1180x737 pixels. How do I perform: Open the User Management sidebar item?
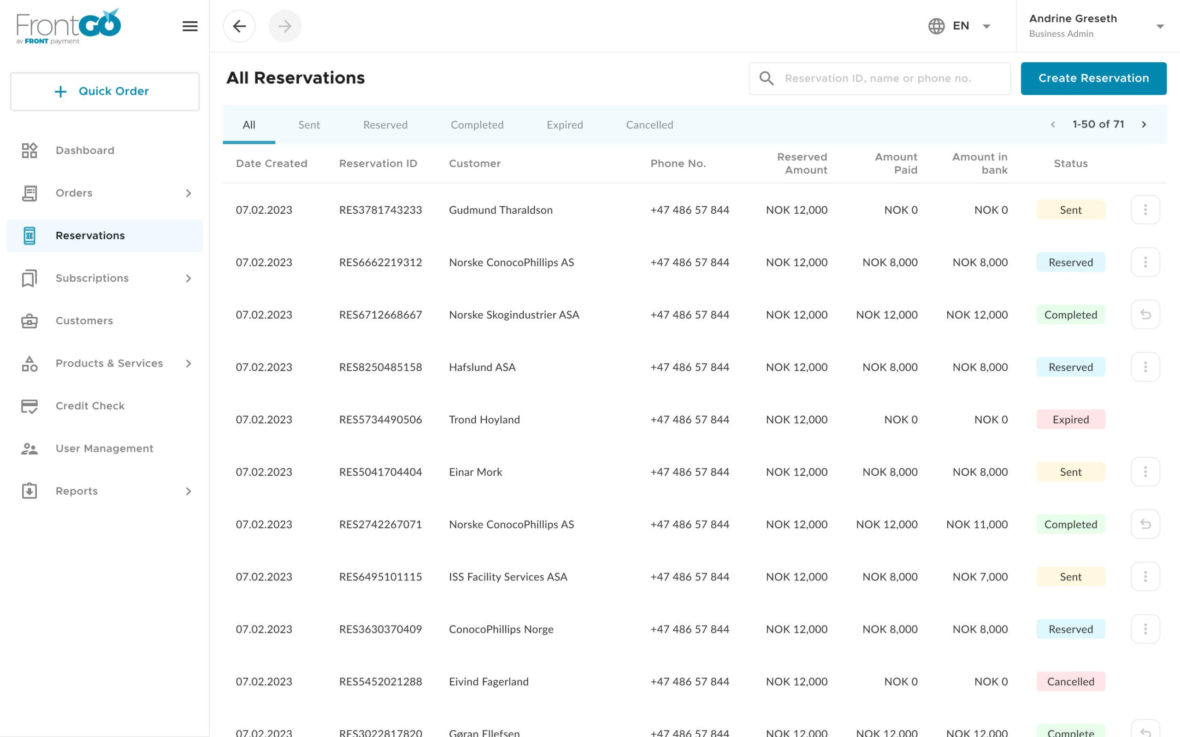pos(104,448)
